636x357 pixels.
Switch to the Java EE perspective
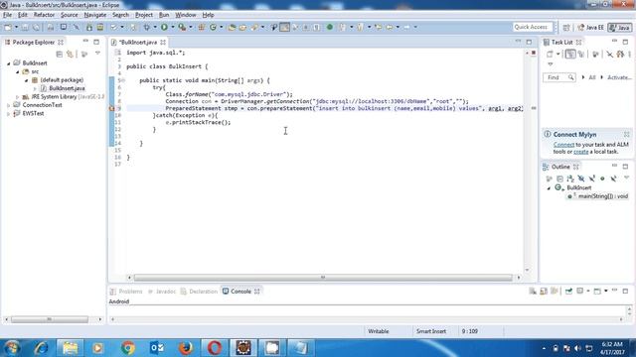590,28
